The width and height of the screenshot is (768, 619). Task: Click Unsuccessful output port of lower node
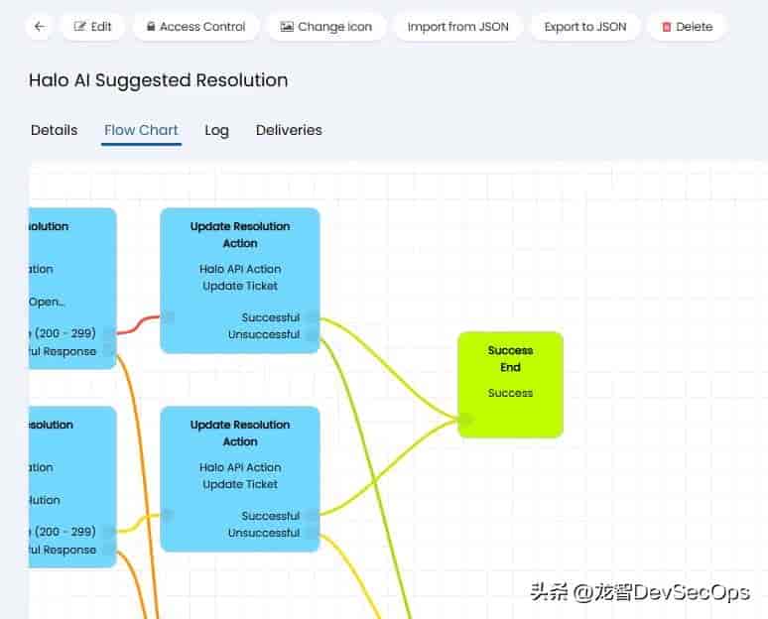pyautogui.click(x=312, y=534)
